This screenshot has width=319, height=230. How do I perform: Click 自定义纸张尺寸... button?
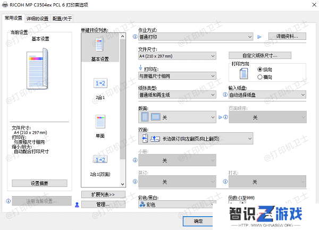260,55
